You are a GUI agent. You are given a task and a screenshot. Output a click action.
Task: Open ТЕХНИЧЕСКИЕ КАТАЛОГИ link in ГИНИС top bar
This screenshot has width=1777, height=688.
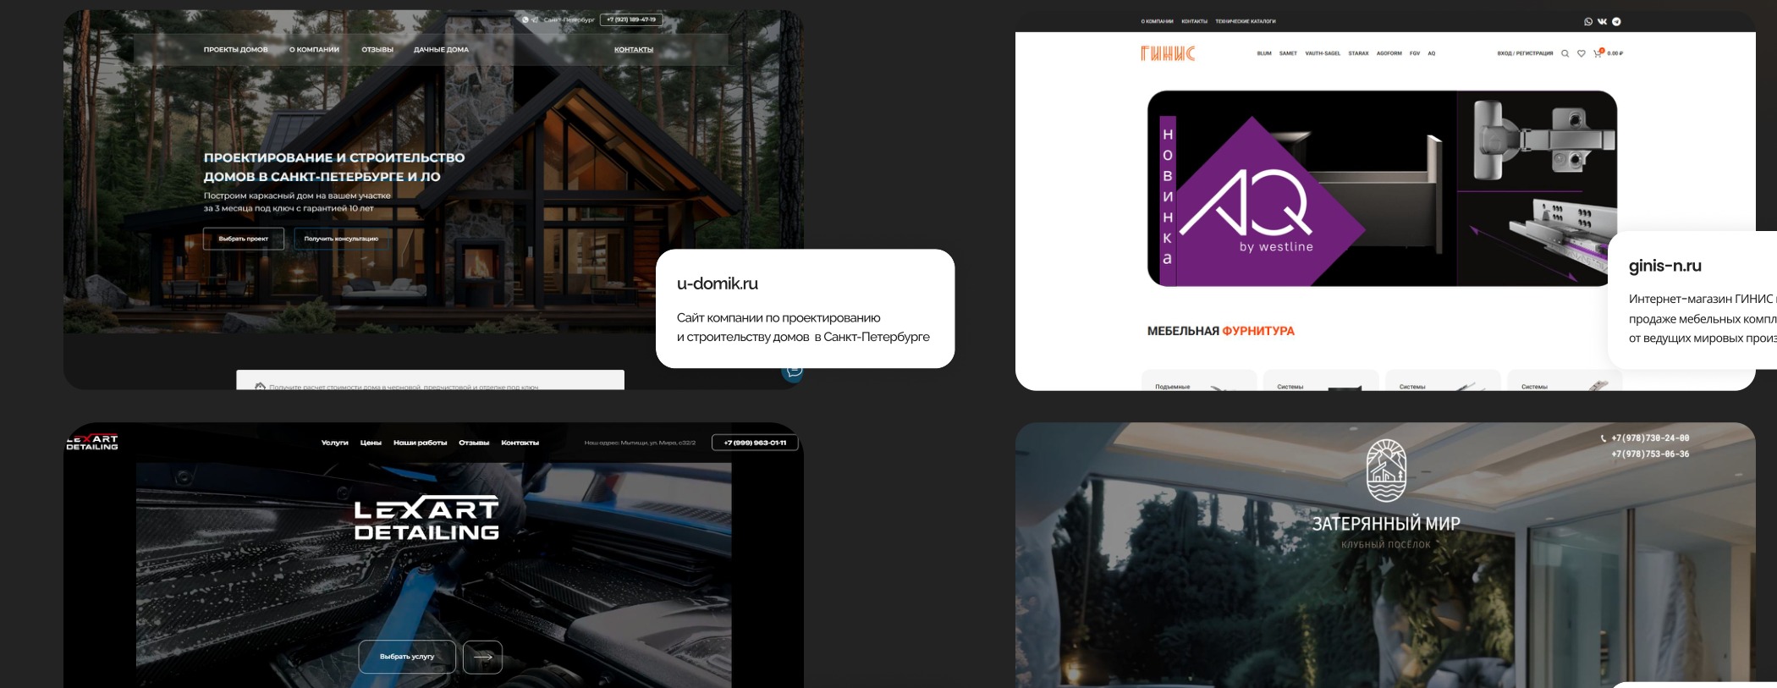pyautogui.click(x=1246, y=22)
